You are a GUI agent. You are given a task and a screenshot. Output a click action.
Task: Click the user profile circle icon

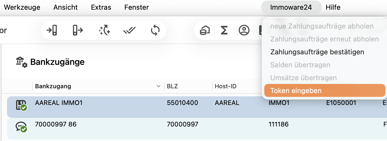point(244,30)
